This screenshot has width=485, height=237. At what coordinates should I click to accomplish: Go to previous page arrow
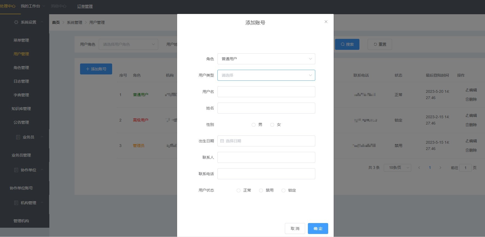click(419, 167)
